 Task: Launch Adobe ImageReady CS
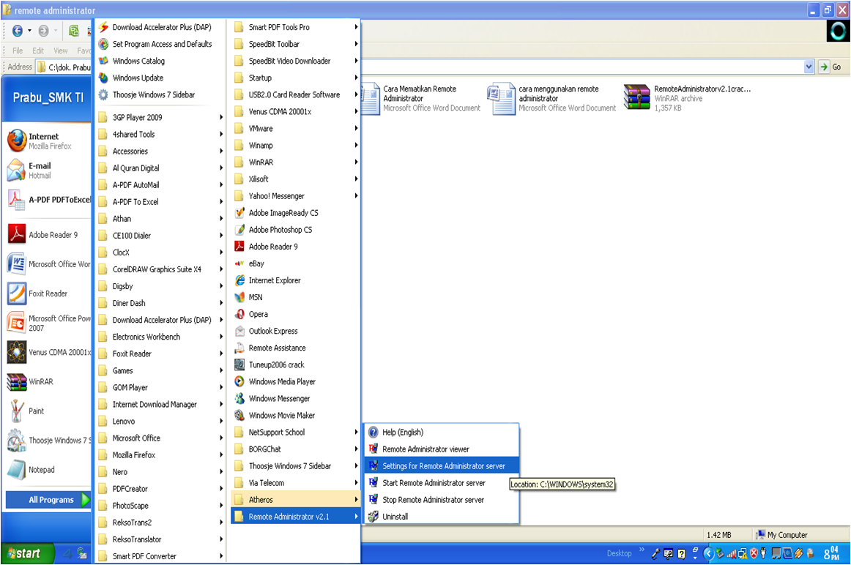(x=296, y=212)
